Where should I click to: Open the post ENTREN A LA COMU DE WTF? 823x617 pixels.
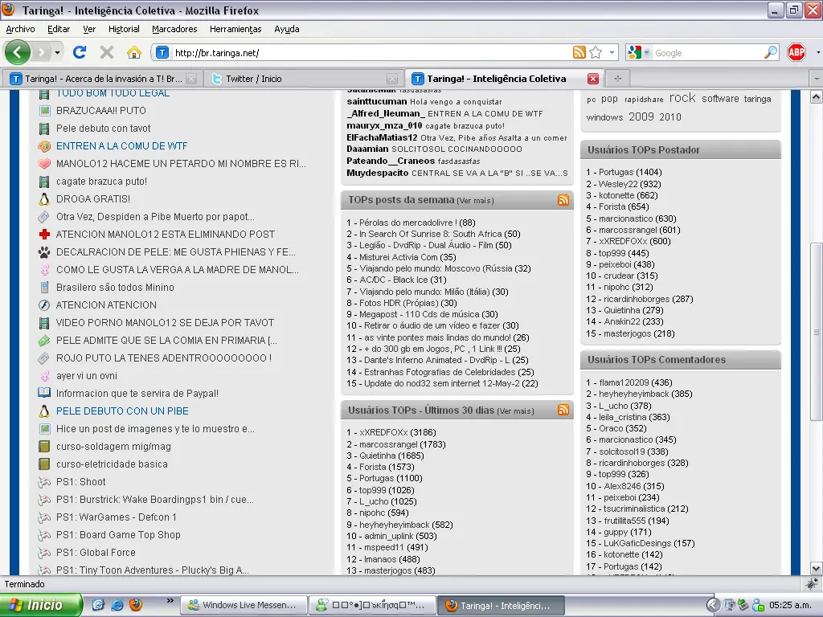pos(122,146)
